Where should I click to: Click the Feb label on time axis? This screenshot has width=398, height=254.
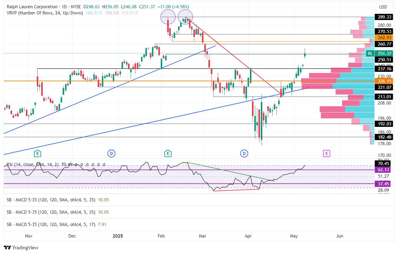161,236
